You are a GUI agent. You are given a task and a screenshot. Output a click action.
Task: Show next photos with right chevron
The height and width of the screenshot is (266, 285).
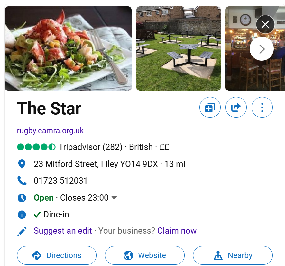coord(262,49)
